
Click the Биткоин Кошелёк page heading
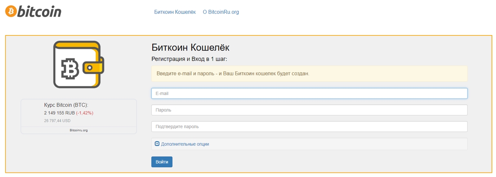click(190, 47)
